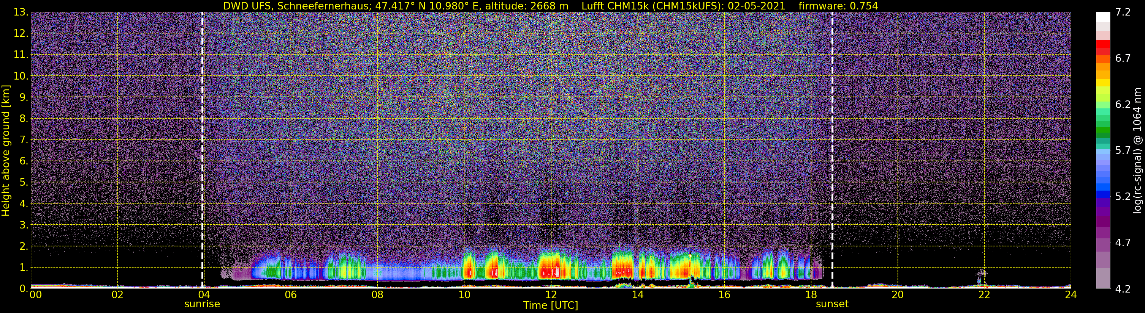Click the x-axis tick label '00'

(36, 295)
